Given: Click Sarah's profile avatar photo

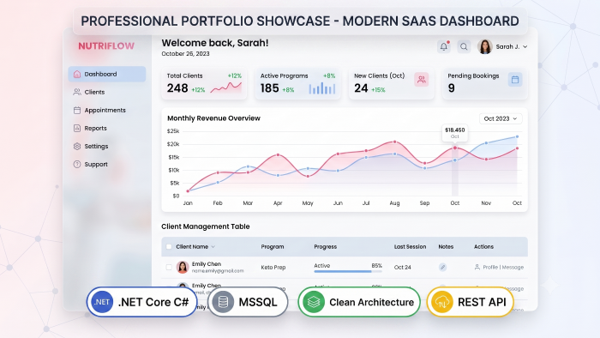Looking at the screenshot, I should coord(485,46).
